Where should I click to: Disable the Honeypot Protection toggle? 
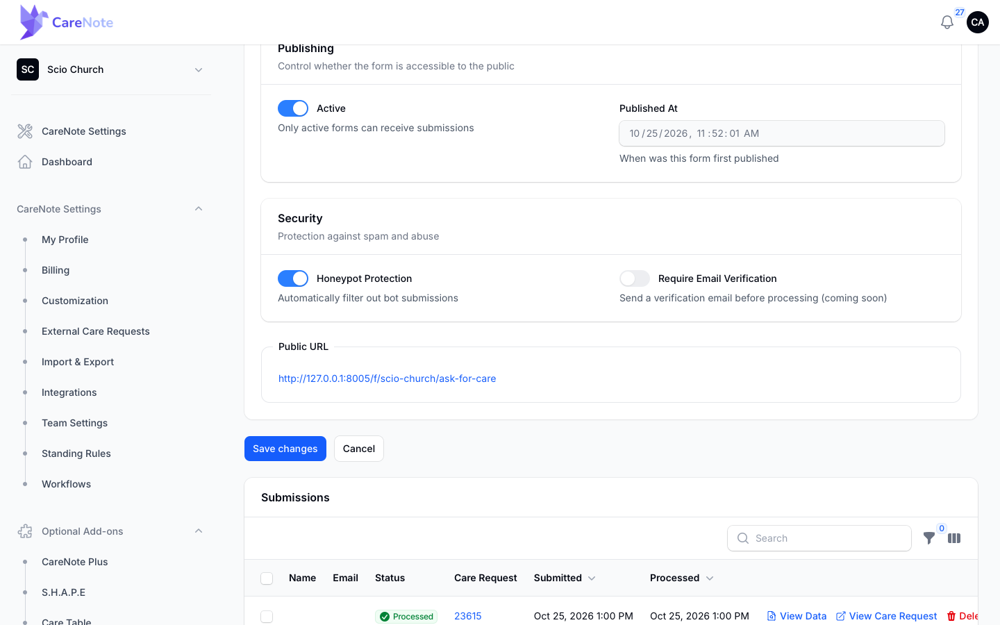click(293, 278)
